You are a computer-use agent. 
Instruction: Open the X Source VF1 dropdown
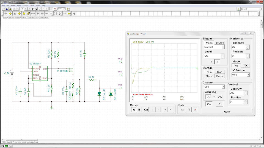[248, 75]
